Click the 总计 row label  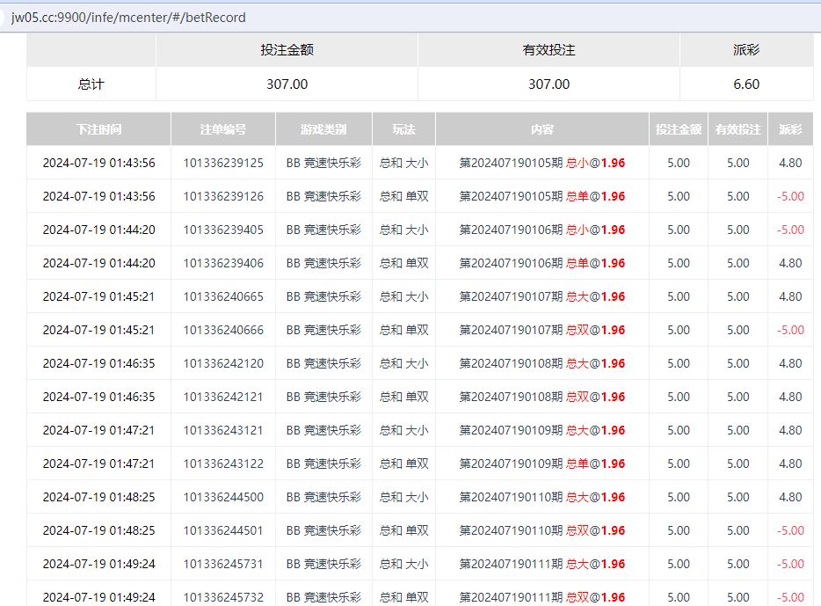coord(91,84)
